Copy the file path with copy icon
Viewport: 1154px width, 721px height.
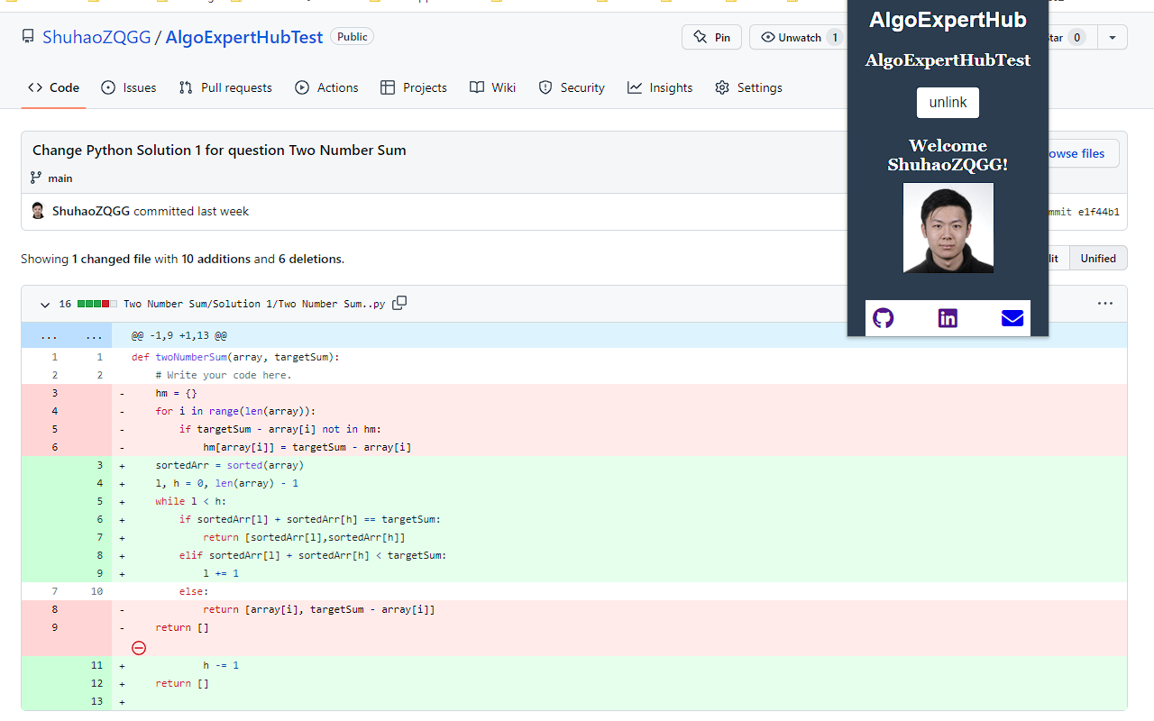pyautogui.click(x=399, y=304)
